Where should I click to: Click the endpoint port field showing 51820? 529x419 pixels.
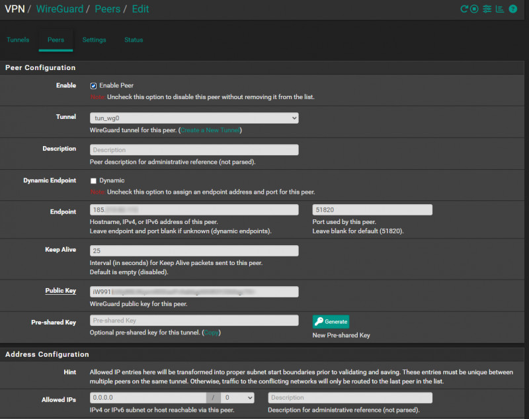coord(372,209)
